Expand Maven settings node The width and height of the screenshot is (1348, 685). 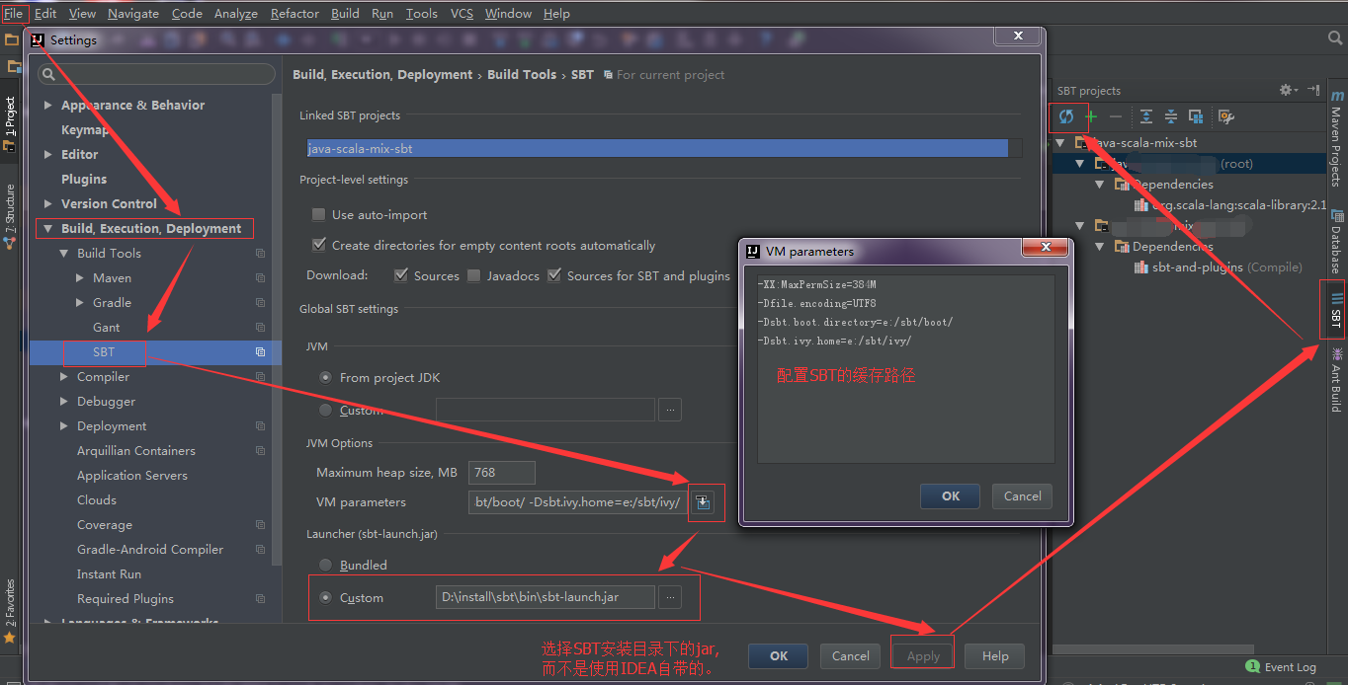(80, 278)
